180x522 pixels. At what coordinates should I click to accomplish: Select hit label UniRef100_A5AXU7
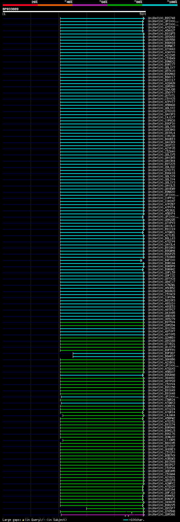point(161,31)
